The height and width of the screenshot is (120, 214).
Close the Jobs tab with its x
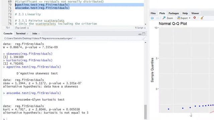pos(39,34)
